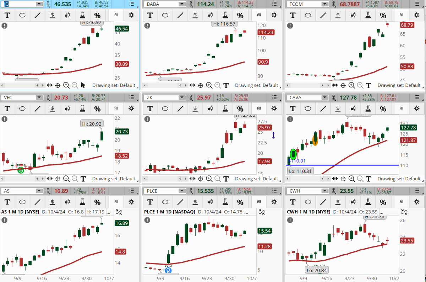Click the exclamation alert icon on JD chart
Viewport: 426px width, 282px height.
(5, 26)
